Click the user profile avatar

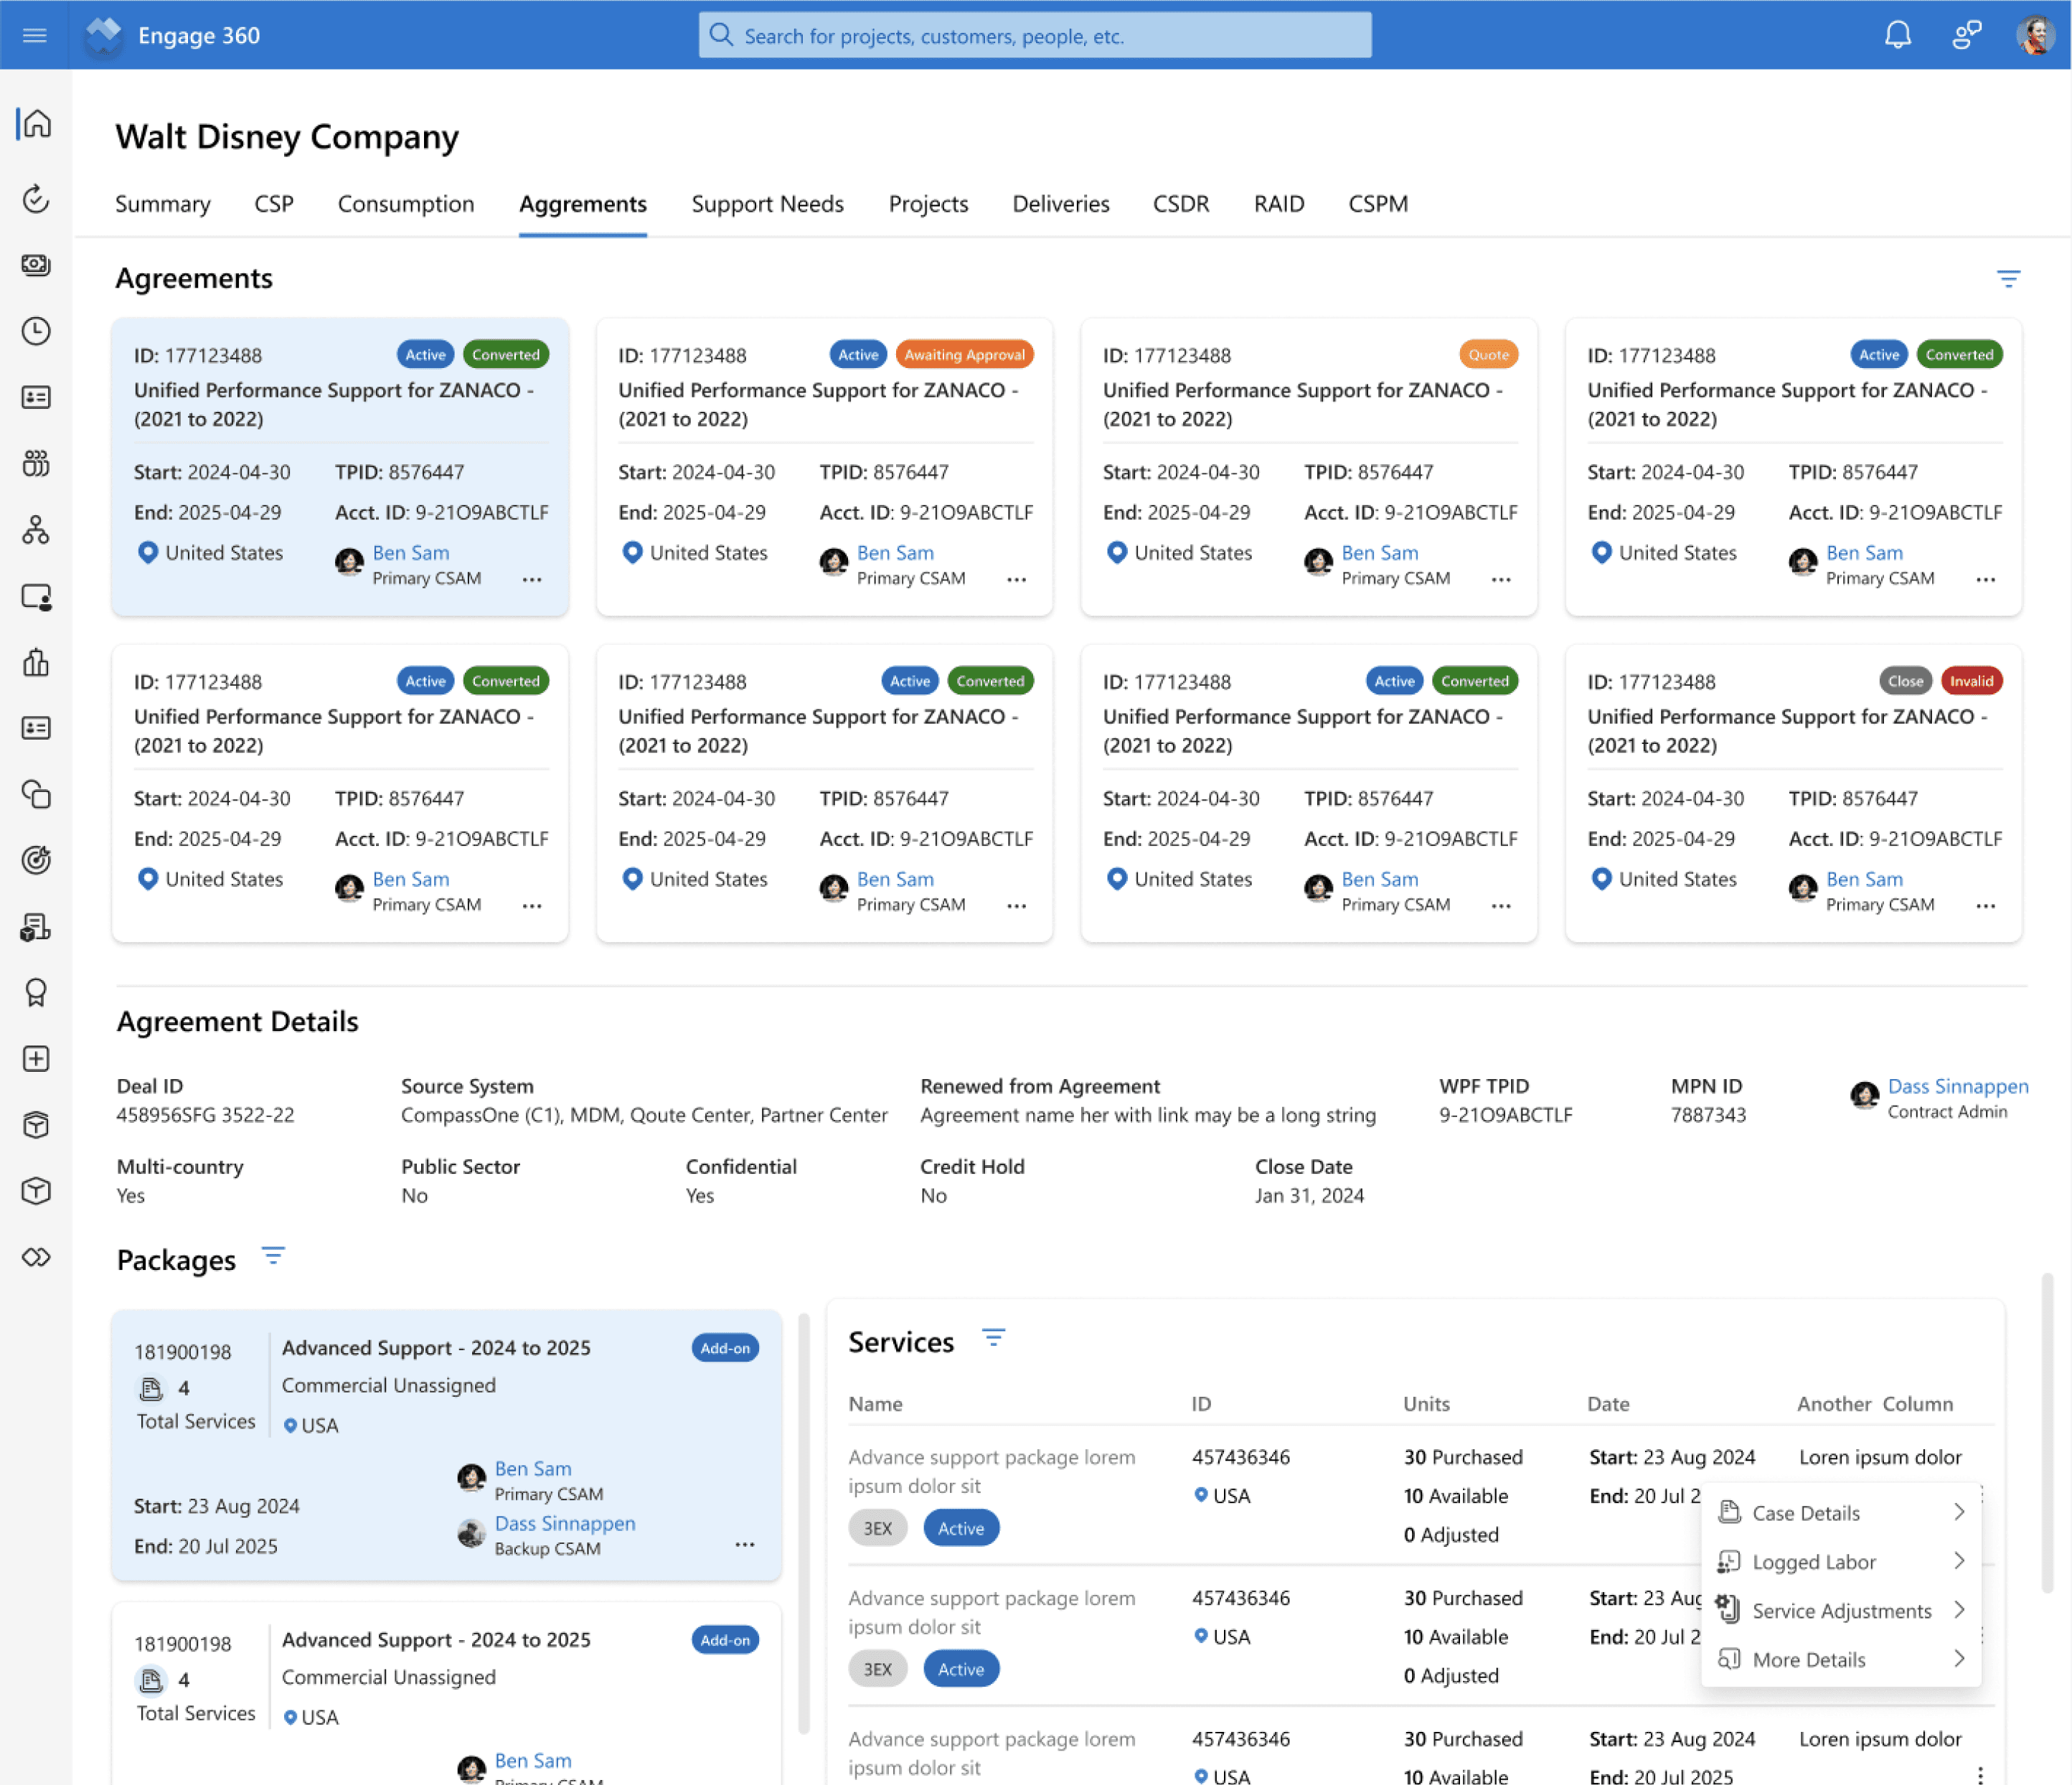tap(2035, 36)
